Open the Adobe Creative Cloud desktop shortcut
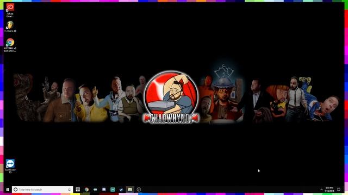348x195 pixels. (10, 10)
